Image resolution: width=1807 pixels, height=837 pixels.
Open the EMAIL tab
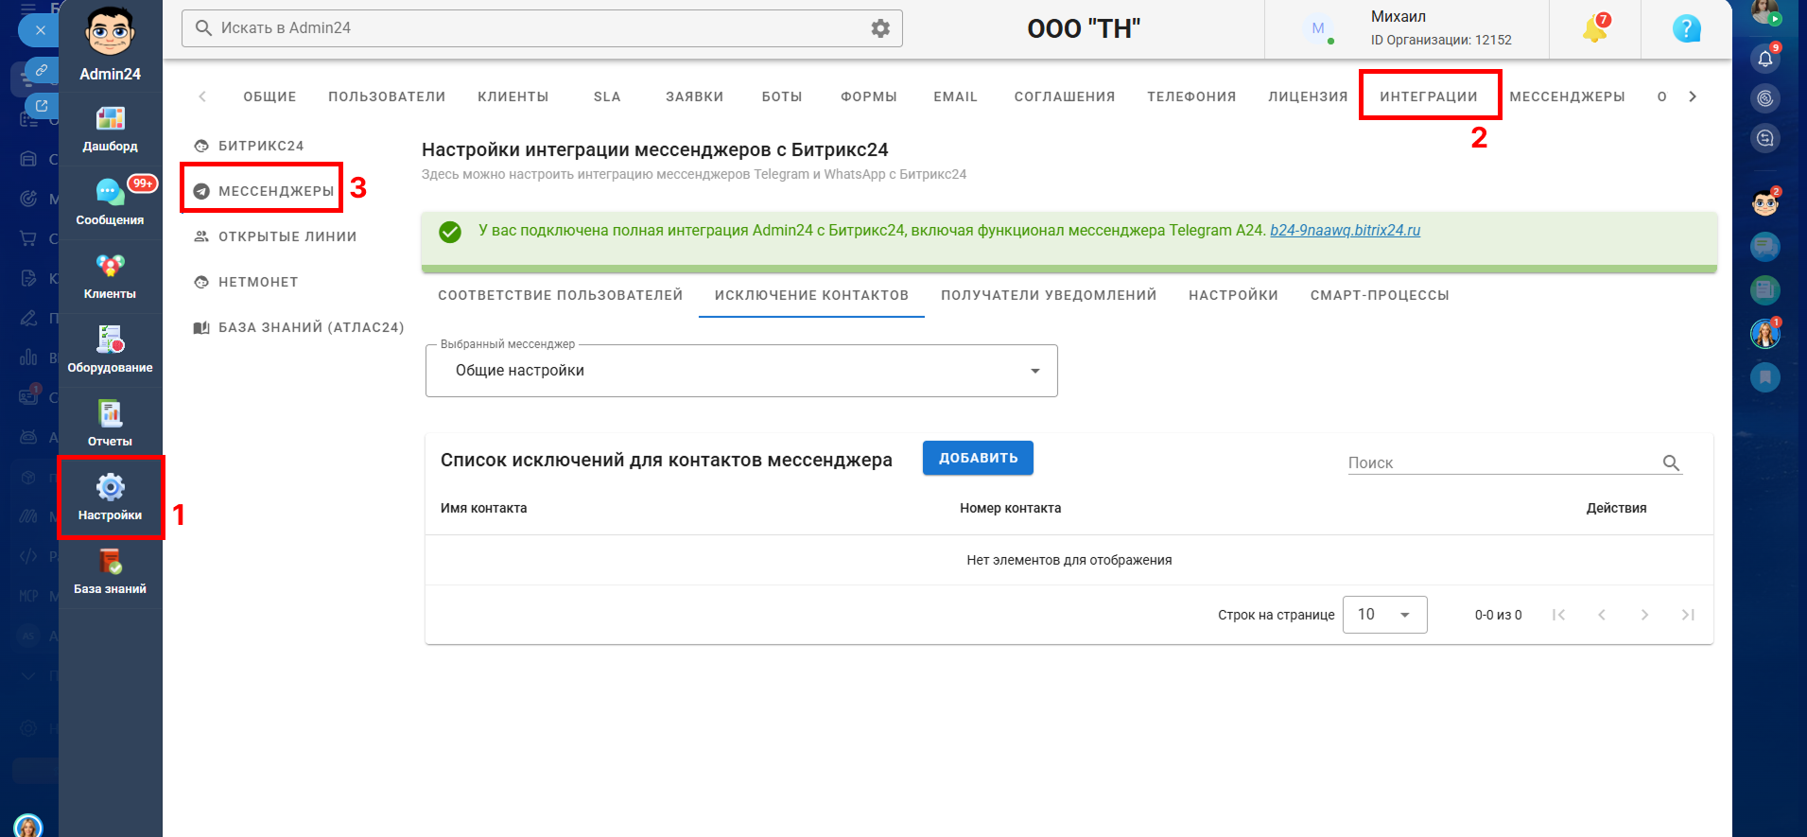(955, 96)
